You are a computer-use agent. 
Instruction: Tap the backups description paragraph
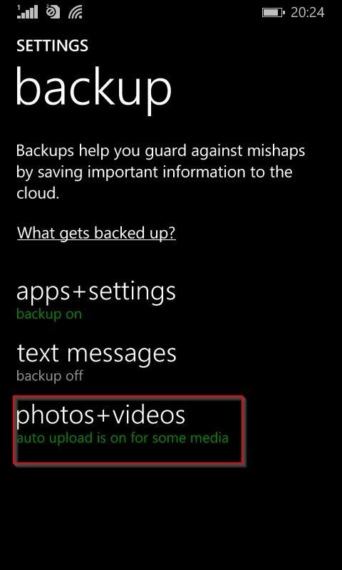pyautogui.click(x=160, y=172)
